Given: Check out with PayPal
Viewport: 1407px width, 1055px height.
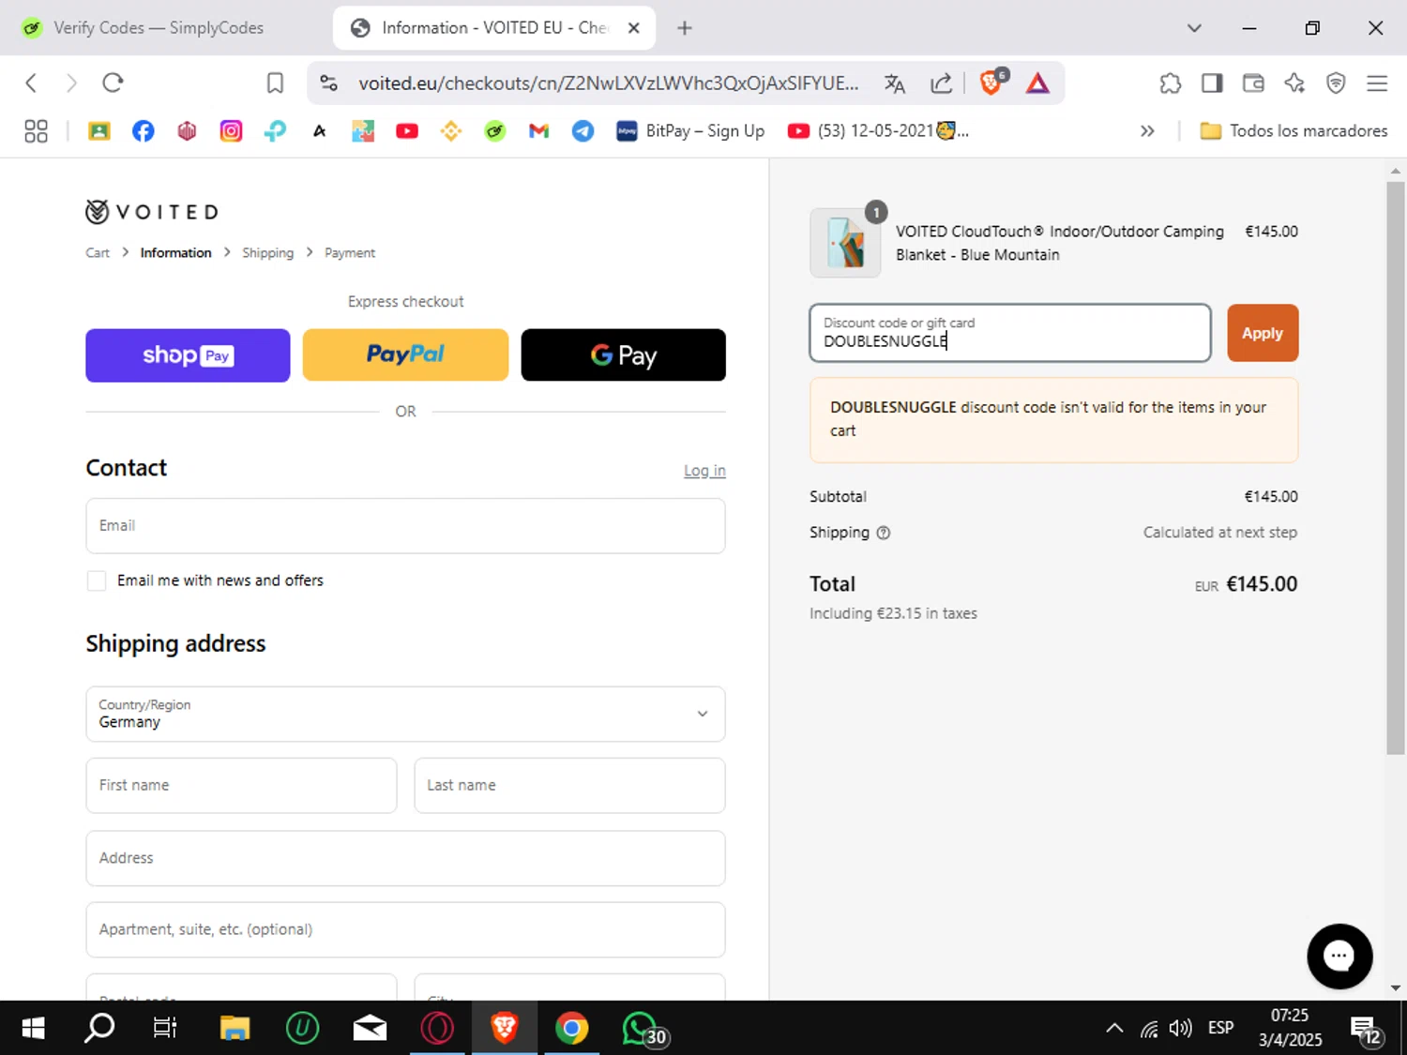Looking at the screenshot, I should pos(405,355).
